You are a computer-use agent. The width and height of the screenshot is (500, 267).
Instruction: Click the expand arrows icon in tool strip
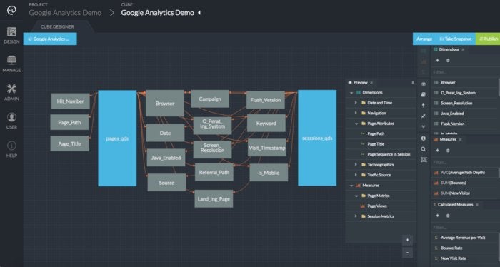coord(424,116)
